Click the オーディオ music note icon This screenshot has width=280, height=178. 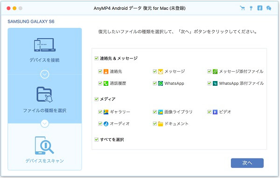click(106, 123)
